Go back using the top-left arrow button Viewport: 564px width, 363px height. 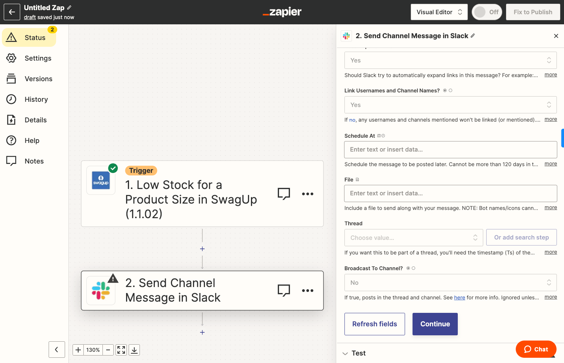[x=12, y=12]
